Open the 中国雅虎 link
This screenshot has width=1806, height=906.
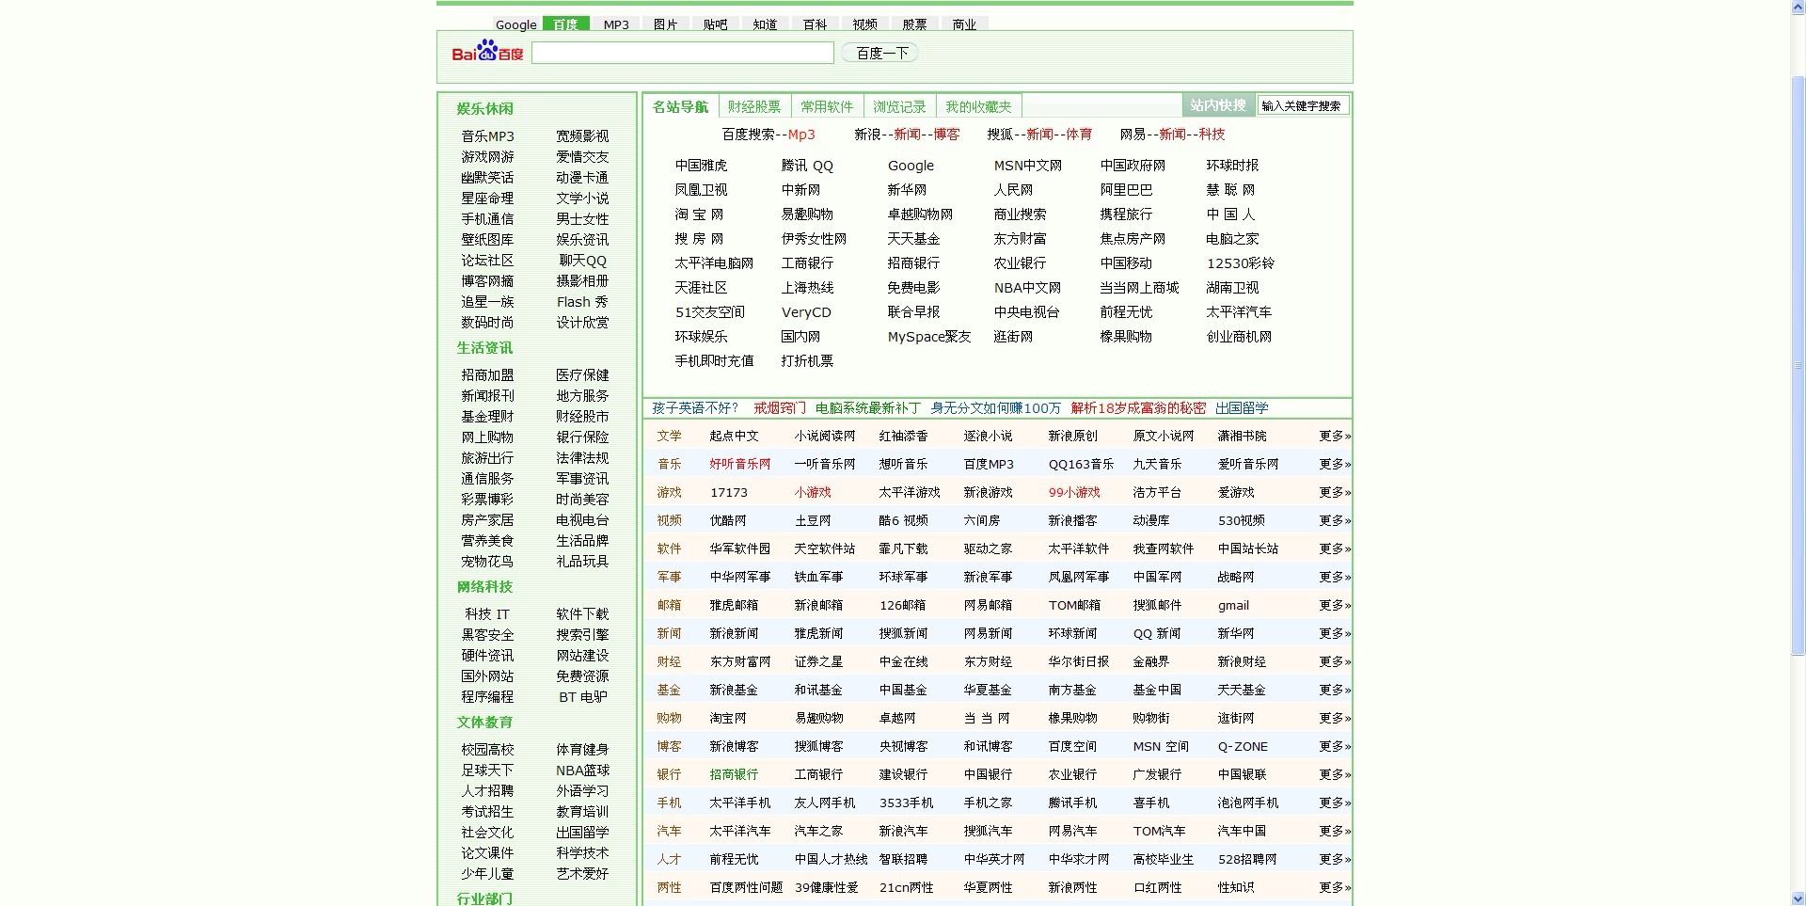[x=701, y=166]
